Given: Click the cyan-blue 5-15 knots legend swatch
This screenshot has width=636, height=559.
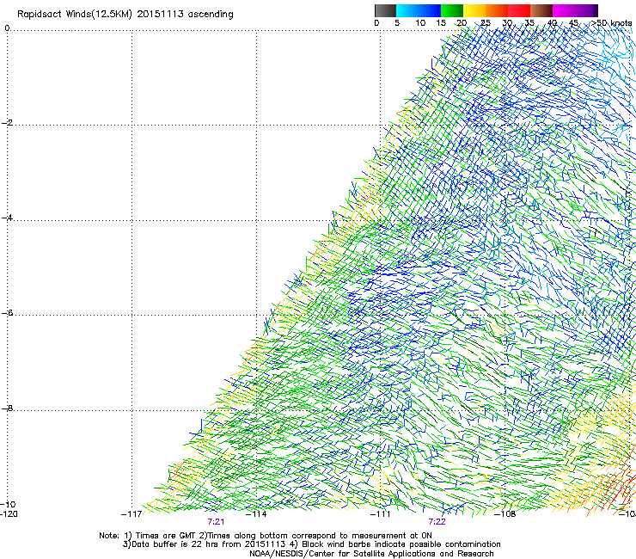Looking at the screenshot, I should click(x=419, y=10).
